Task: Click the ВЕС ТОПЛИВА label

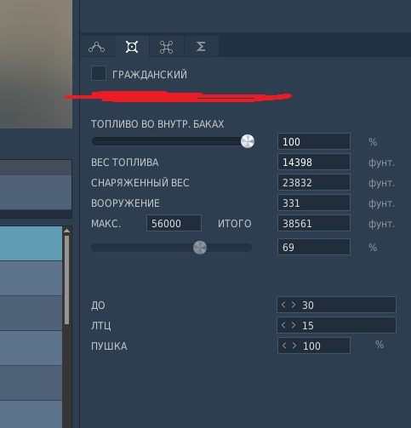Action: pos(125,163)
